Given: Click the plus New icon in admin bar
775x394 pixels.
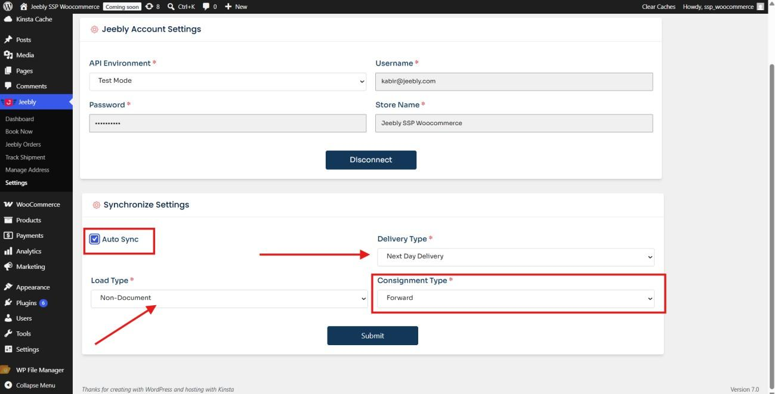Looking at the screenshot, I should click(228, 7).
